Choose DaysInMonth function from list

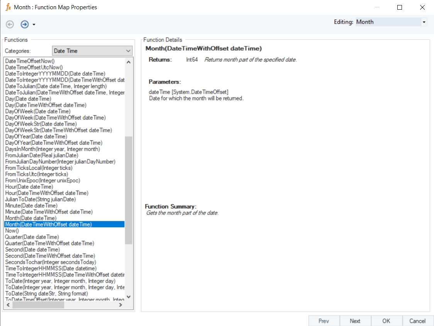tap(53, 149)
